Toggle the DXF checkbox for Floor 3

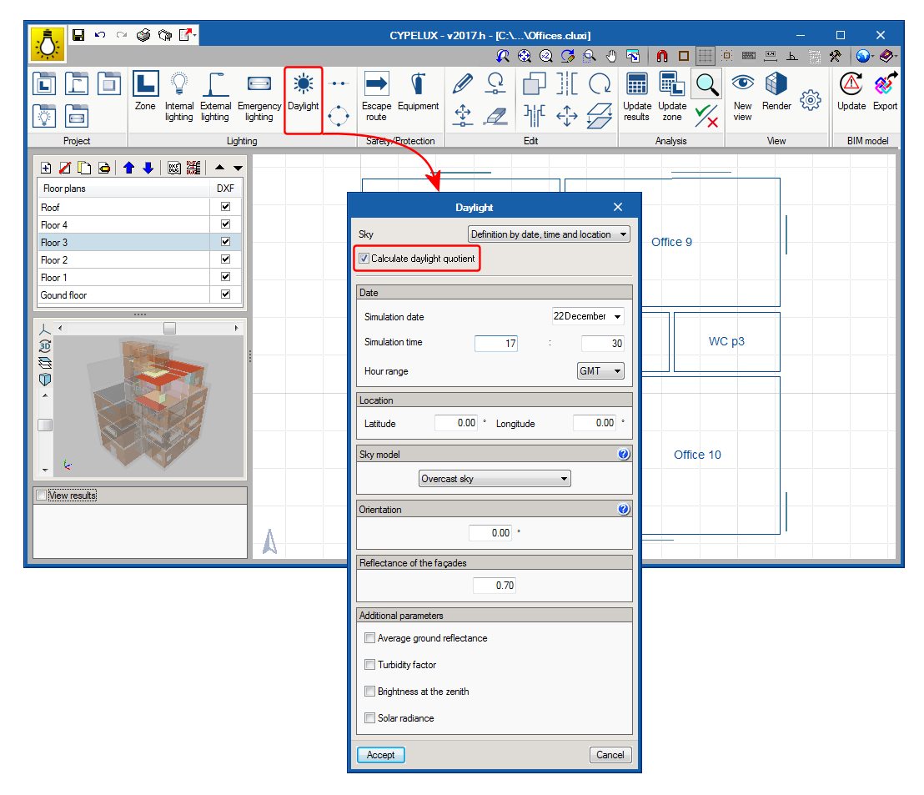pyautogui.click(x=225, y=242)
